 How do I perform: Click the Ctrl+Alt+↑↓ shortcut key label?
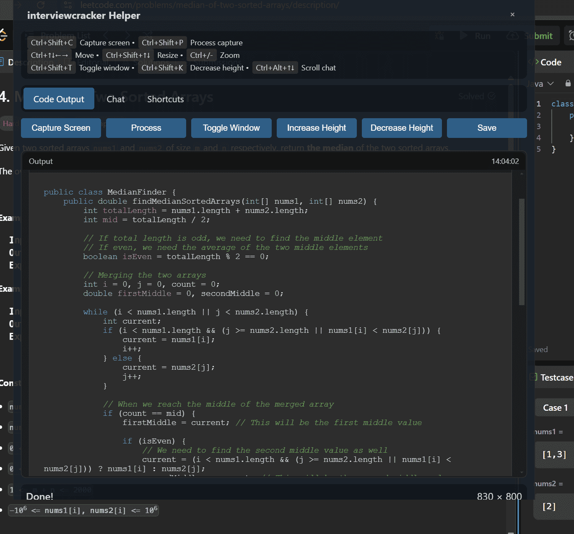point(275,67)
